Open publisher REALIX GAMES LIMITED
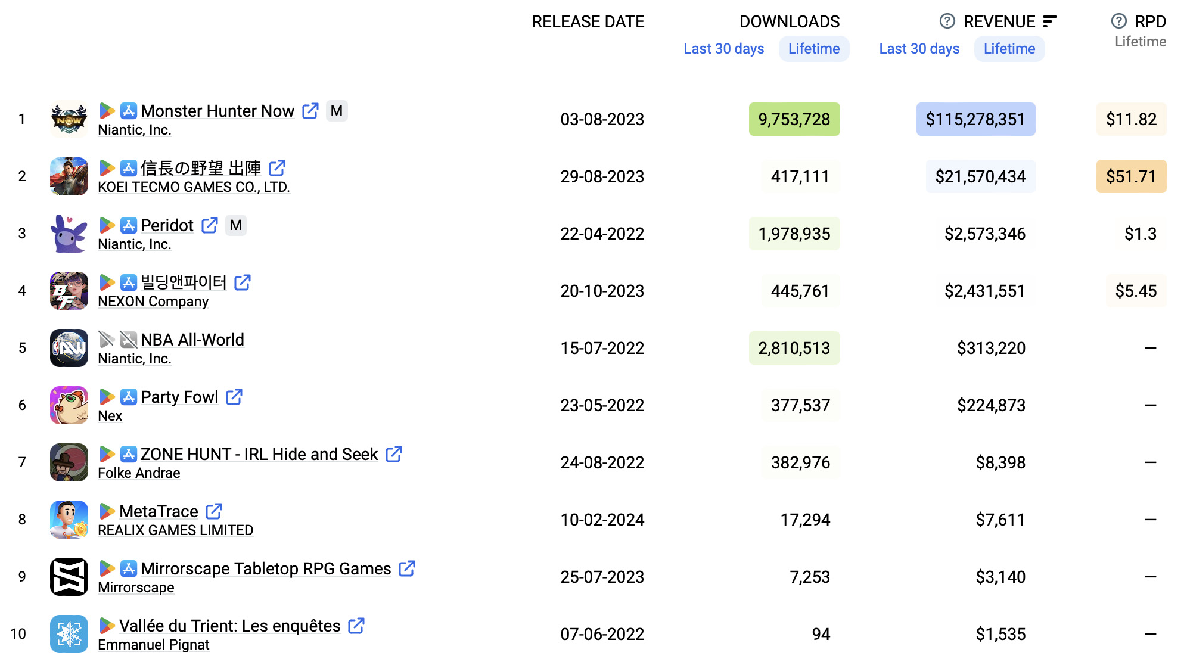1187x665 pixels. click(x=175, y=530)
